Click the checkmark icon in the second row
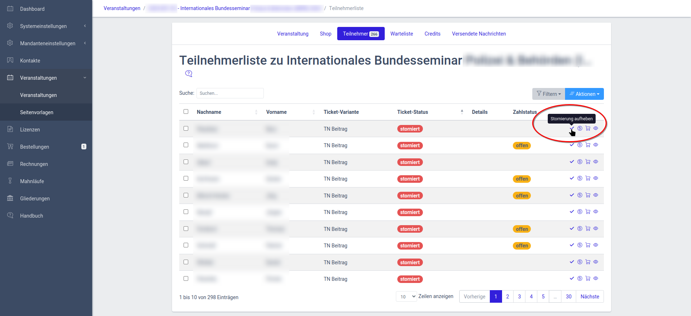The height and width of the screenshot is (316, 691). click(x=572, y=145)
